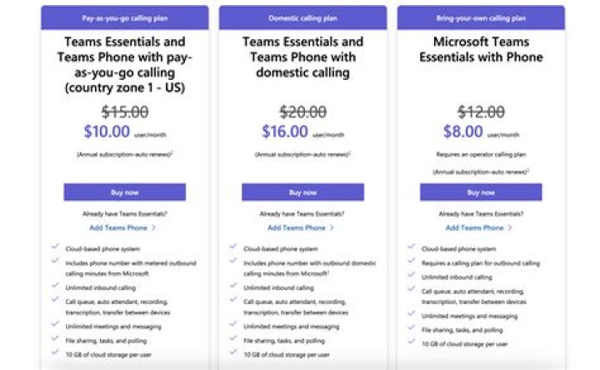Image resolution: width=600 pixels, height=370 pixels.
Task: Select the "Pay-as-you-go calling plan" header
Action: 124,17
